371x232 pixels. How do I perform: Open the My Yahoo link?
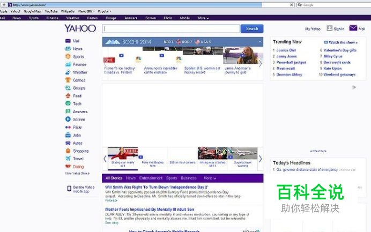(x=313, y=29)
